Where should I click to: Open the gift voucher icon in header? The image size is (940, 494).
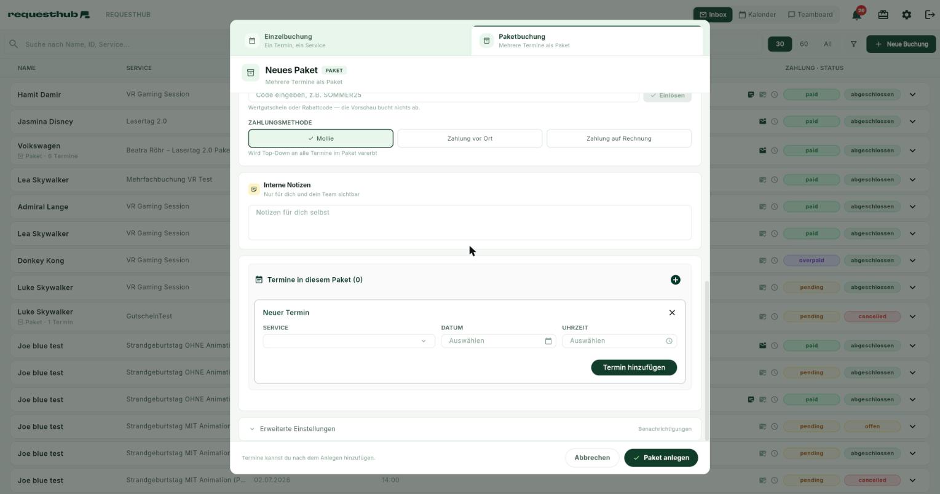[883, 15]
